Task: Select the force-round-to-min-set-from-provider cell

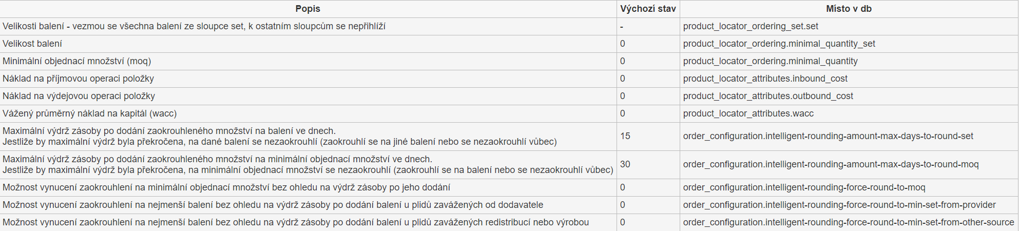Action: (839, 205)
